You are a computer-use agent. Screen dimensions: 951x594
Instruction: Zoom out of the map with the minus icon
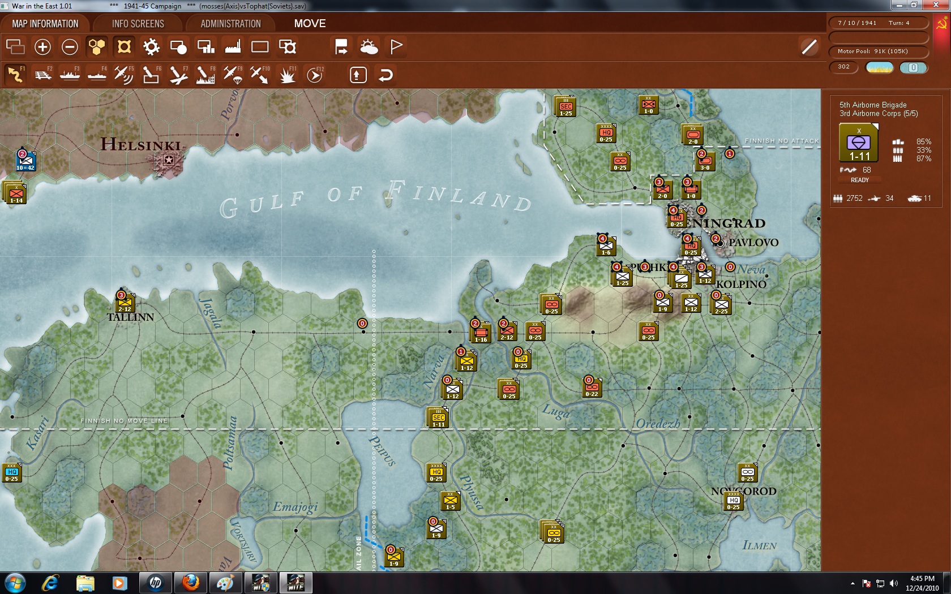[x=70, y=47]
